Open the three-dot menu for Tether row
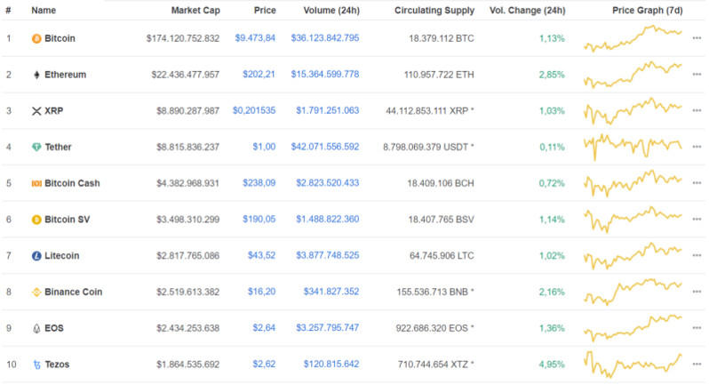 click(697, 147)
